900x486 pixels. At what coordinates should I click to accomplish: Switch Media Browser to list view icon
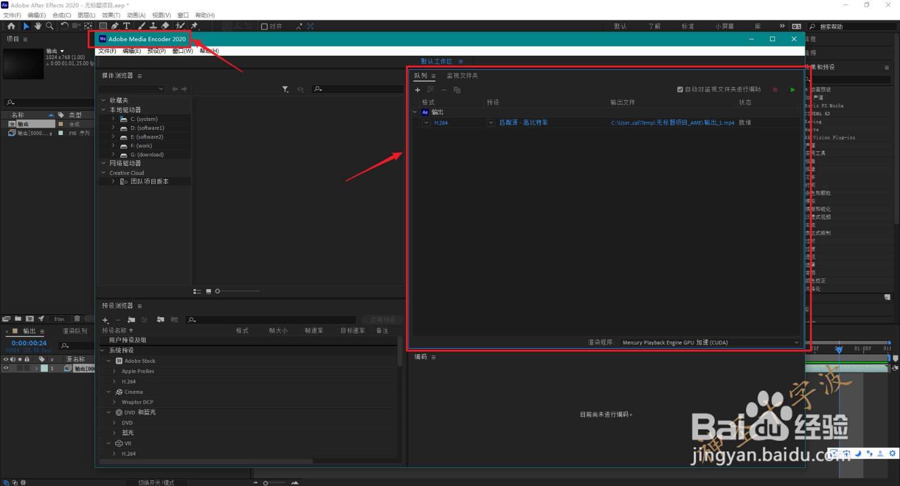(x=197, y=291)
